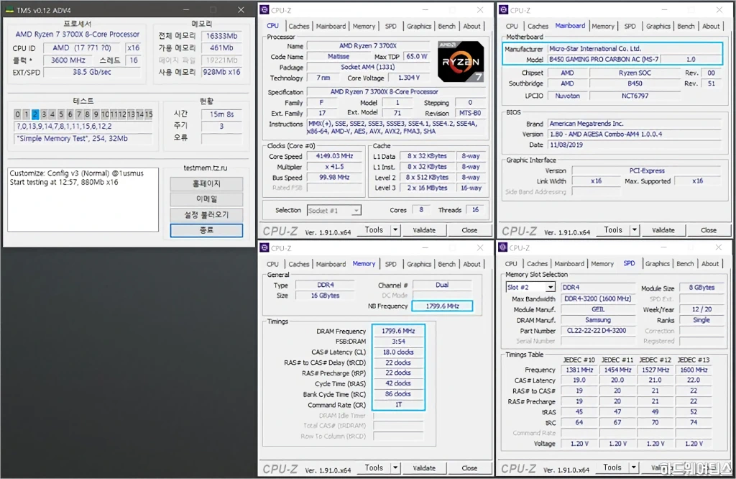This screenshot has width=736, height=479.
Task: Click the 홈페이지 button in TM5
Action: [x=206, y=183]
